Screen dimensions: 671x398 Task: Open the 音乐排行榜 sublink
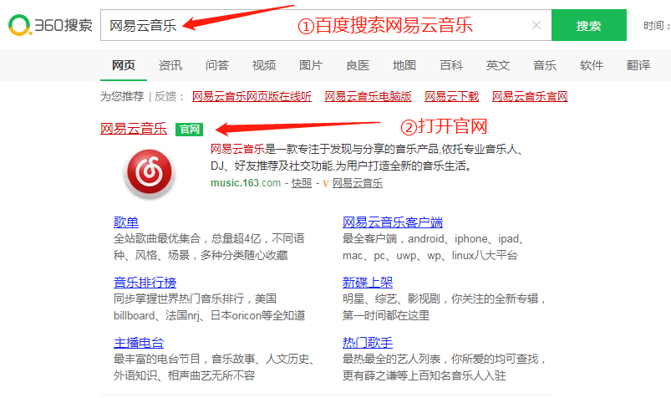[x=145, y=283]
